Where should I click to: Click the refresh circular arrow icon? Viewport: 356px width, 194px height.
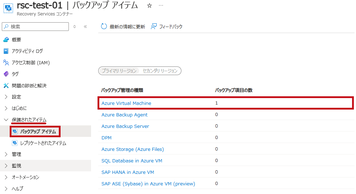104,26
